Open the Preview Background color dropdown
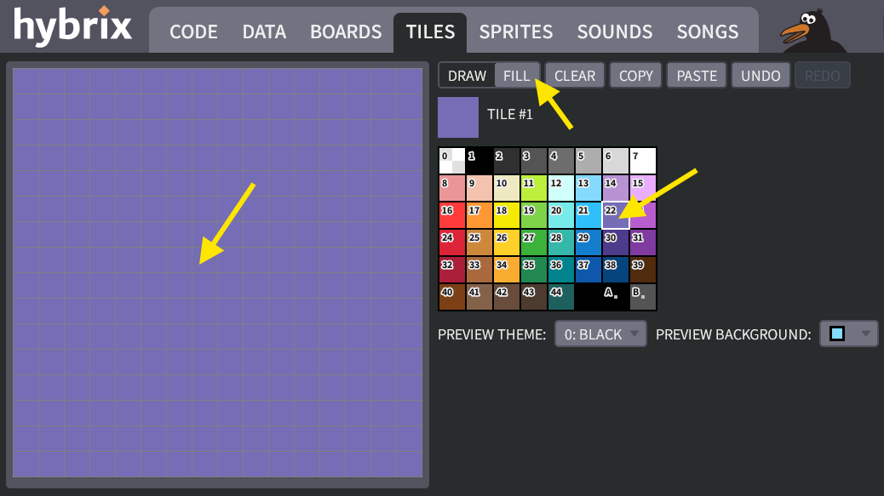The height and width of the screenshot is (496, 884). coord(847,334)
